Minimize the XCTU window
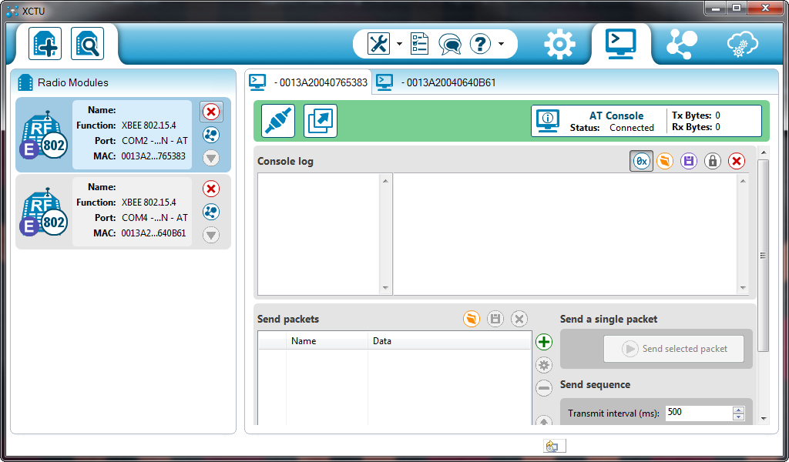 [x=716, y=8]
